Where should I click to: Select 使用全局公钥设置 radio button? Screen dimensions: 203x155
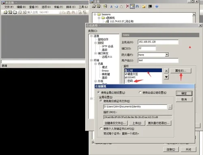[99, 93]
